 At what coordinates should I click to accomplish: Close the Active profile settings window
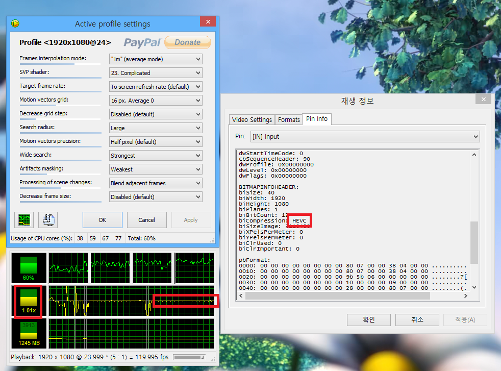coord(207,22)
